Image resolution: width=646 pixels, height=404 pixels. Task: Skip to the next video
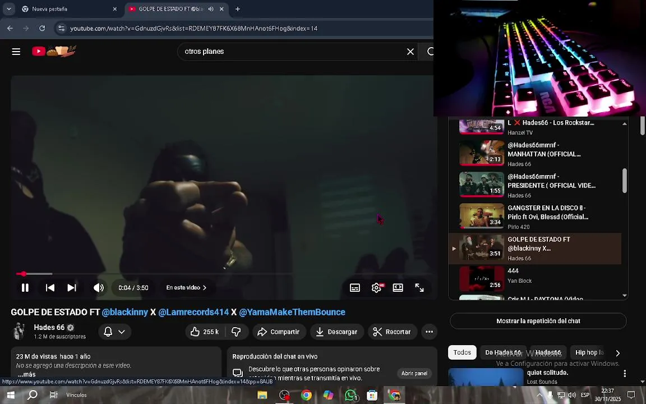coord(72,288)
